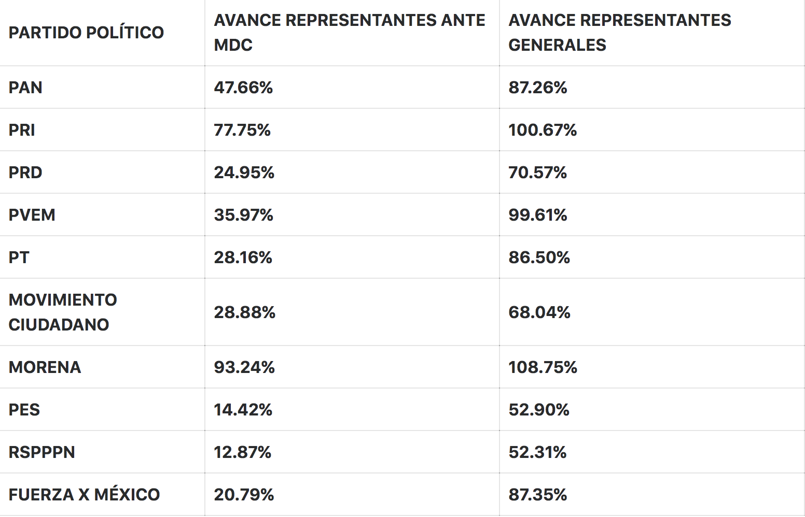Image resolution: width=805 pixels, height=517 pixels.
Task: Select the PAN party name cell
Action: (x=25, y=88)
